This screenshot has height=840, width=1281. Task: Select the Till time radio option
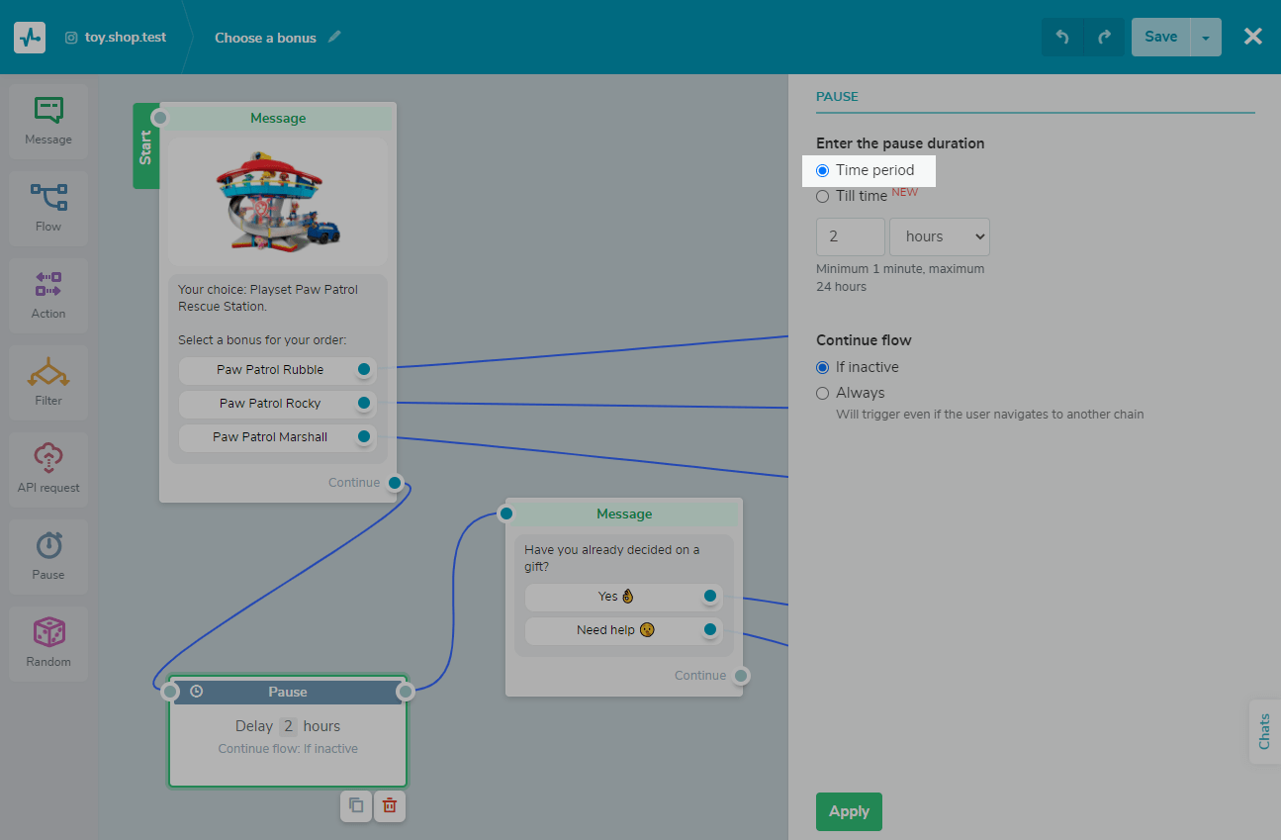tap(823, 196)
